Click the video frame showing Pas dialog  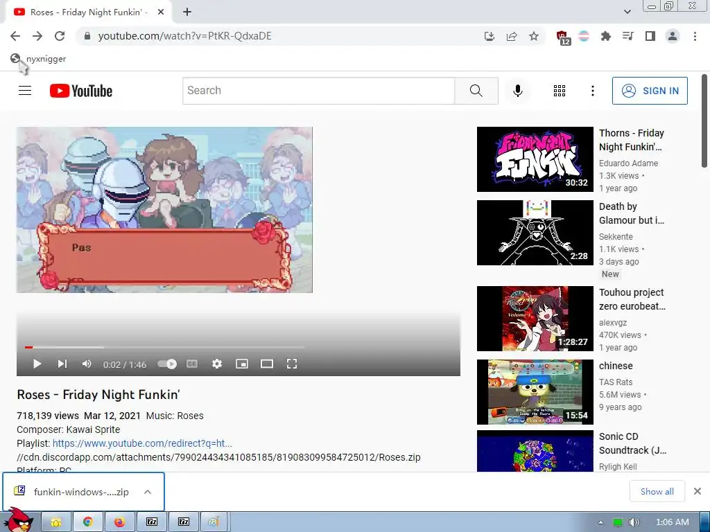click(x=164, y=210)
